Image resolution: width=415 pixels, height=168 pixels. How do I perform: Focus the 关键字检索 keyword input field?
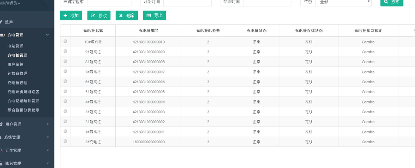click(109, 2)
